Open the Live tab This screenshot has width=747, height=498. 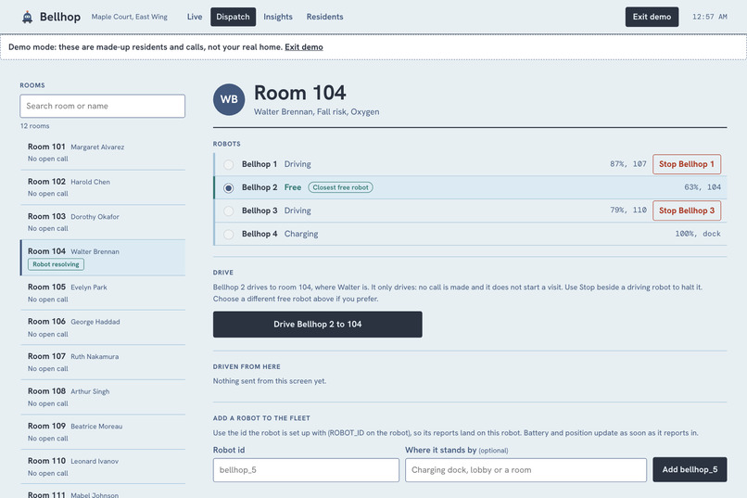[195, 17]
